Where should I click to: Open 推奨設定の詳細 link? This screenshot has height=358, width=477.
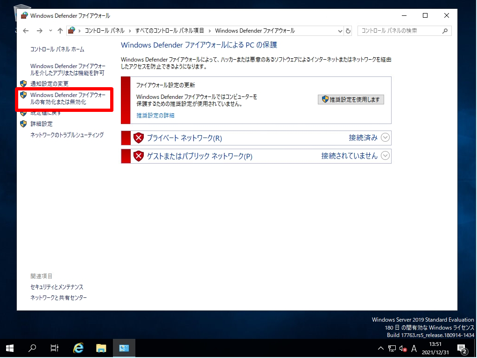[x=155, y=116]
